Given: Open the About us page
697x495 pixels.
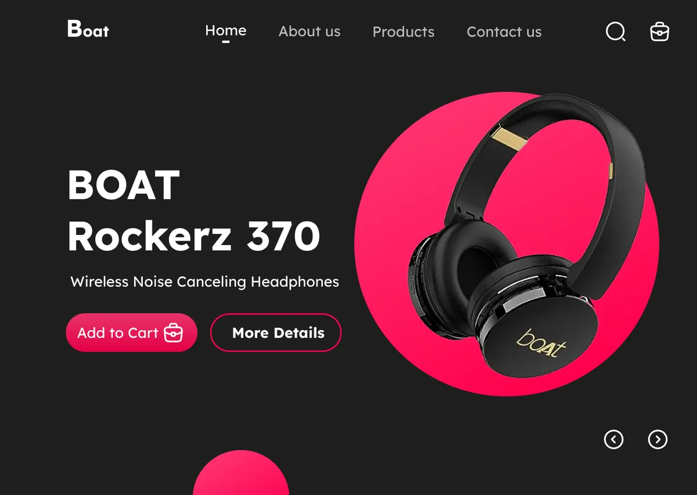Looking at the screenshot, I should coord(310,31).
